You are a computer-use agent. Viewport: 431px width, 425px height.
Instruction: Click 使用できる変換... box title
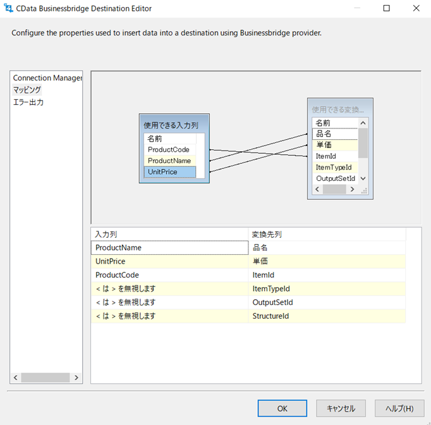338,110
